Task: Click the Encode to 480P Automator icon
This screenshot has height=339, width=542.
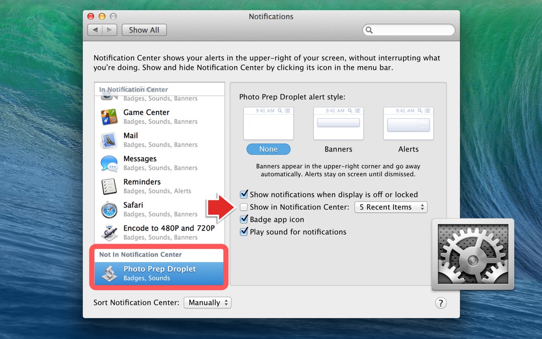Action: click(x=109, y=233)
